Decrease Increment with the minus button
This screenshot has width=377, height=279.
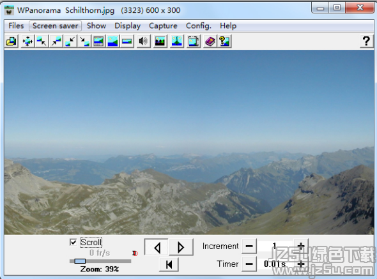point(249,246)
